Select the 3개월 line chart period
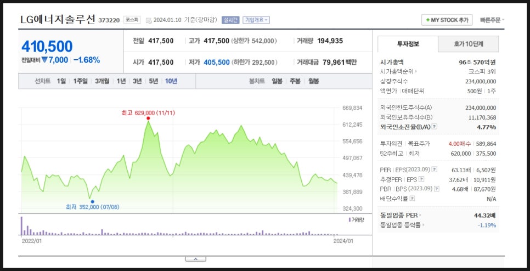530x271 pixels. [x=102, y=81]
